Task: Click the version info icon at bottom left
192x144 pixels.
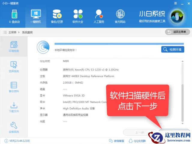Action: 6,141
